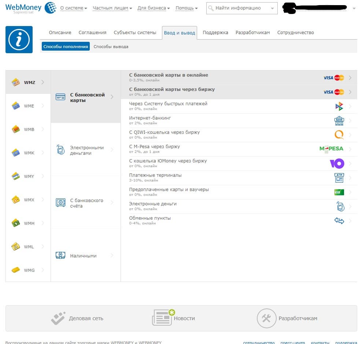Click the M-PESA logo
The height and width of the screenshot is (344, 362).
pos(331,149)
